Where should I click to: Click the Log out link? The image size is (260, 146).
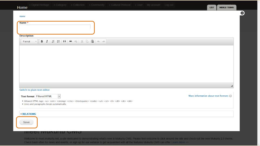(169, 5)
